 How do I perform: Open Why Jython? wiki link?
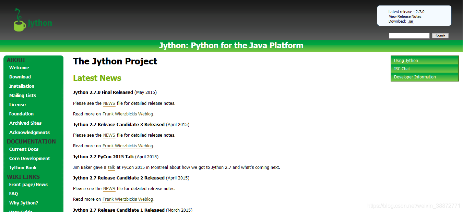click(x=24, y=203)
